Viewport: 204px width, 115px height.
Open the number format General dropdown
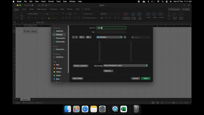[x=110, y=14]
